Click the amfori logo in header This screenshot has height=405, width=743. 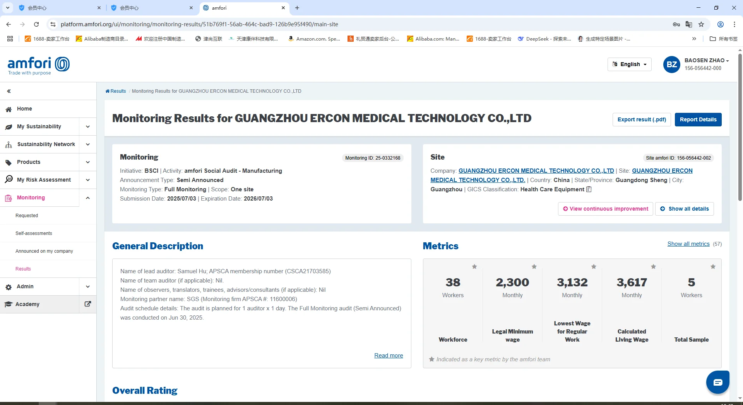tap(38, 65)
